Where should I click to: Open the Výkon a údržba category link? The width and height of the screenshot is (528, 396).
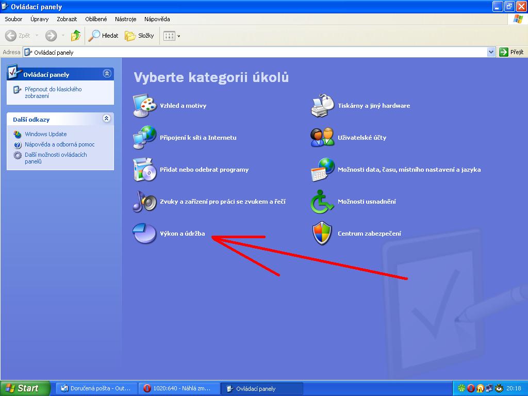pyautogui.click(x=183, y=234)
